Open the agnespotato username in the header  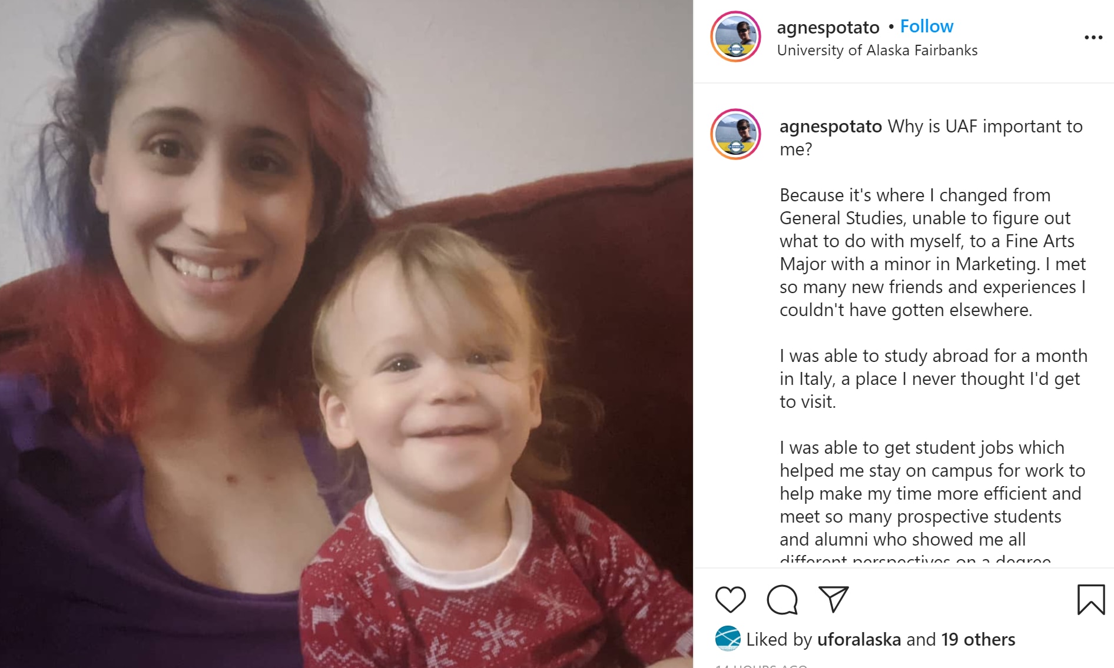pos(828,27)
